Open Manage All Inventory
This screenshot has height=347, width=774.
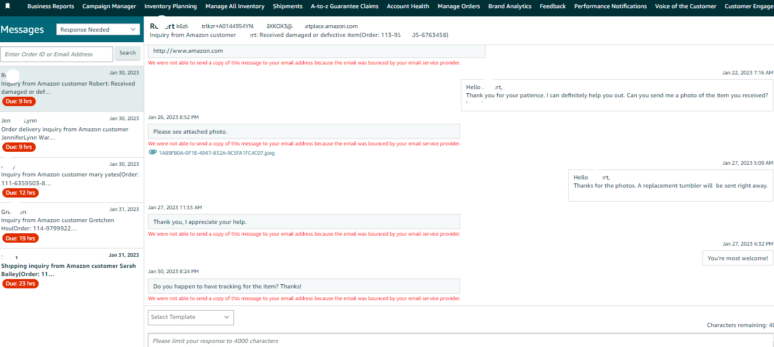pos(235,6)
